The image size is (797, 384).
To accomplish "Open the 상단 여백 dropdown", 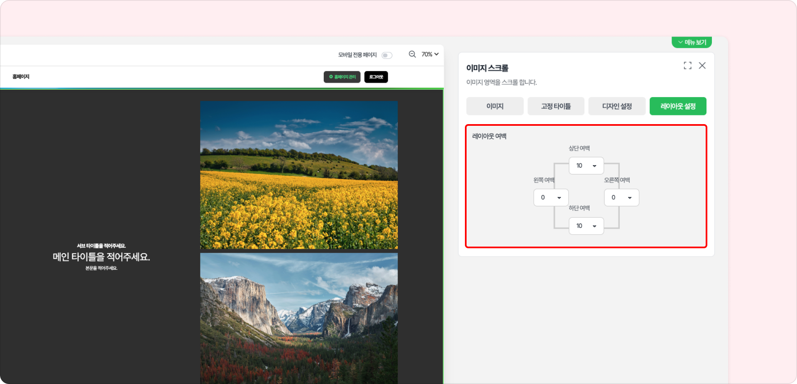I will (586, 166).
